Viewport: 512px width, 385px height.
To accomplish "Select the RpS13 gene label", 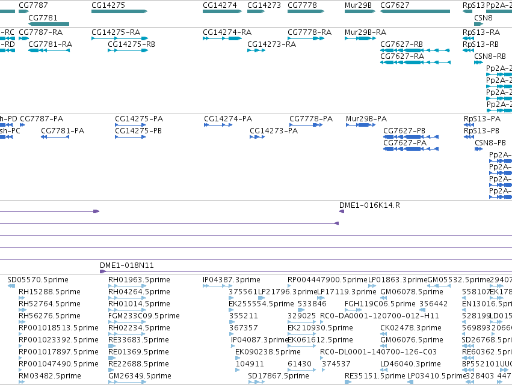I will [474, 5].
